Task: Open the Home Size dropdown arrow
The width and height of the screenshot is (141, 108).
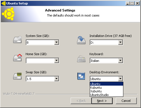Action: pos(57,60)
